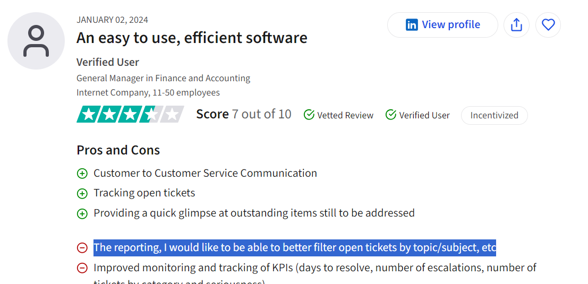Click the reviewer avatar placeholder
This screenshot has width=588, height=284.
[x=36, y=41]
